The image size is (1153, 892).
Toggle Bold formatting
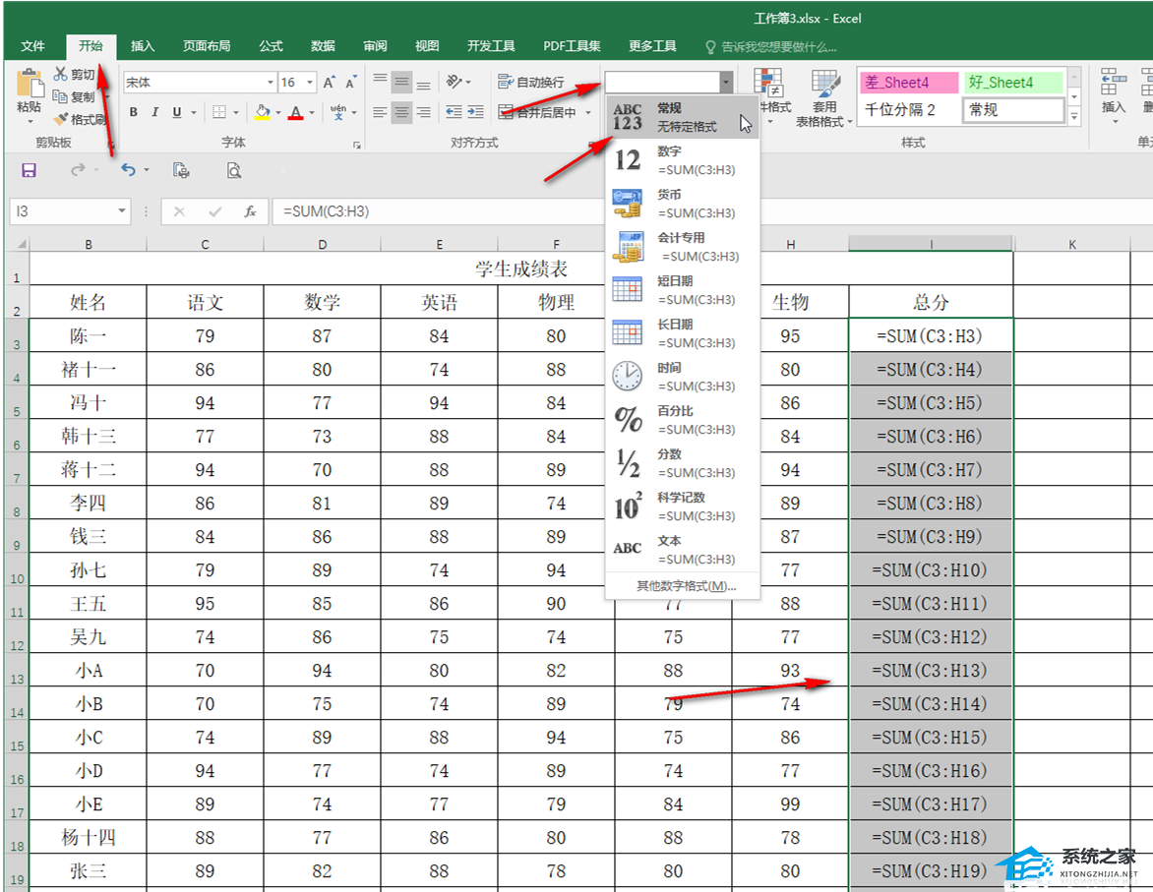[x=134, y=112]
